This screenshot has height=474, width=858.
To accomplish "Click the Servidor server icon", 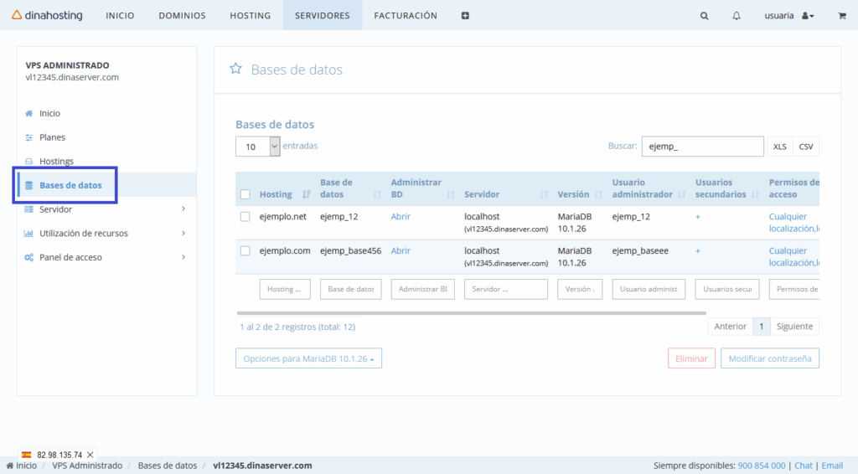I will (28, 209).
